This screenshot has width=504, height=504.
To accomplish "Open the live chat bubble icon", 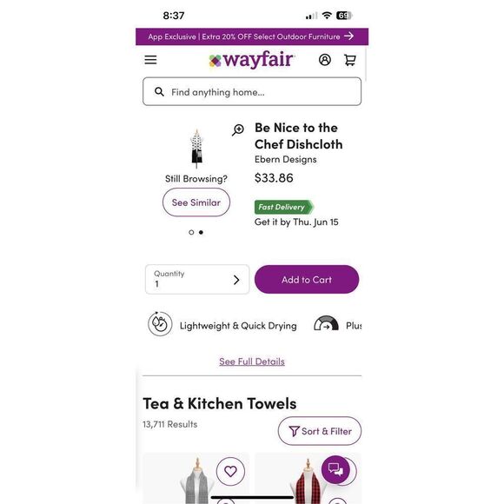I will (x=335, y=469).
